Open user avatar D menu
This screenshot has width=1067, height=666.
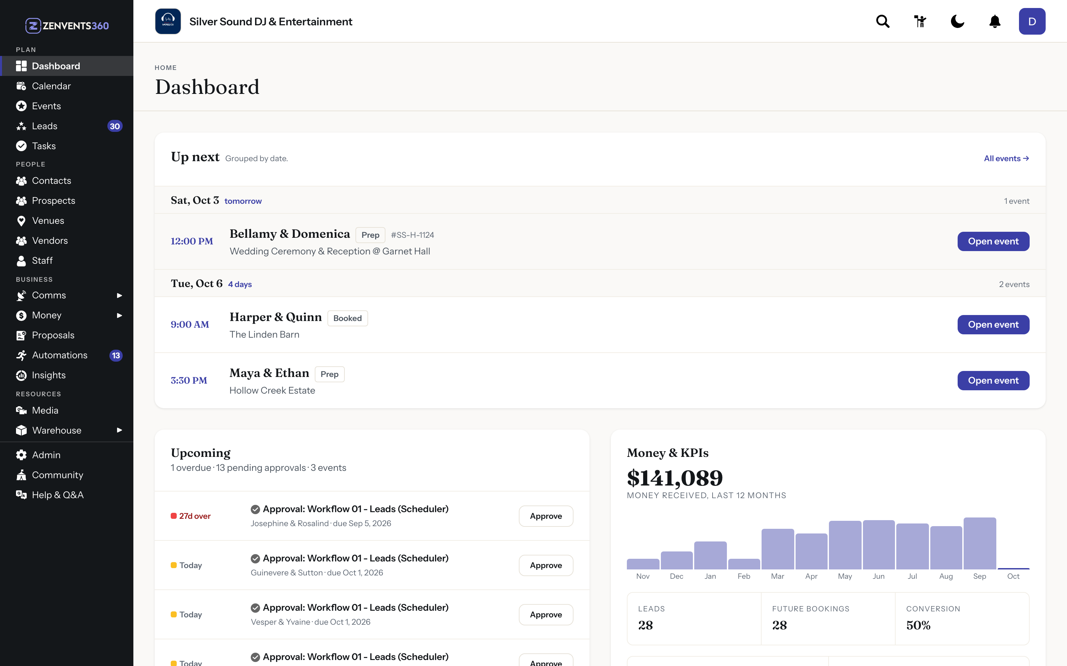(x=1032, y=21)
